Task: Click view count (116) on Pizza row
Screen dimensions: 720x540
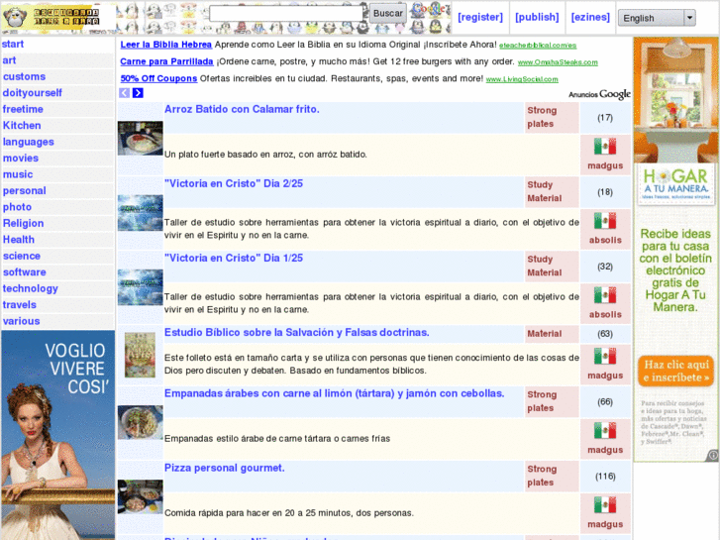Action: 605,477
